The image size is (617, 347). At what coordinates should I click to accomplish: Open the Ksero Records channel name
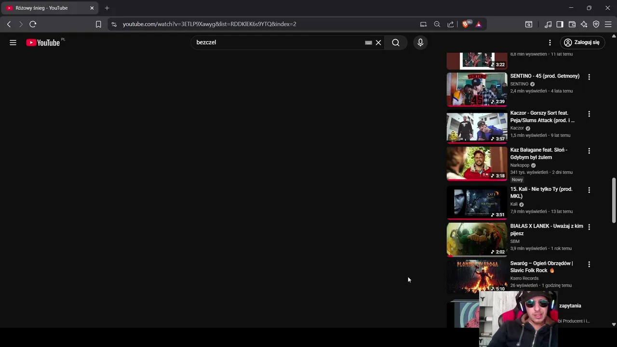pos(524,278)
